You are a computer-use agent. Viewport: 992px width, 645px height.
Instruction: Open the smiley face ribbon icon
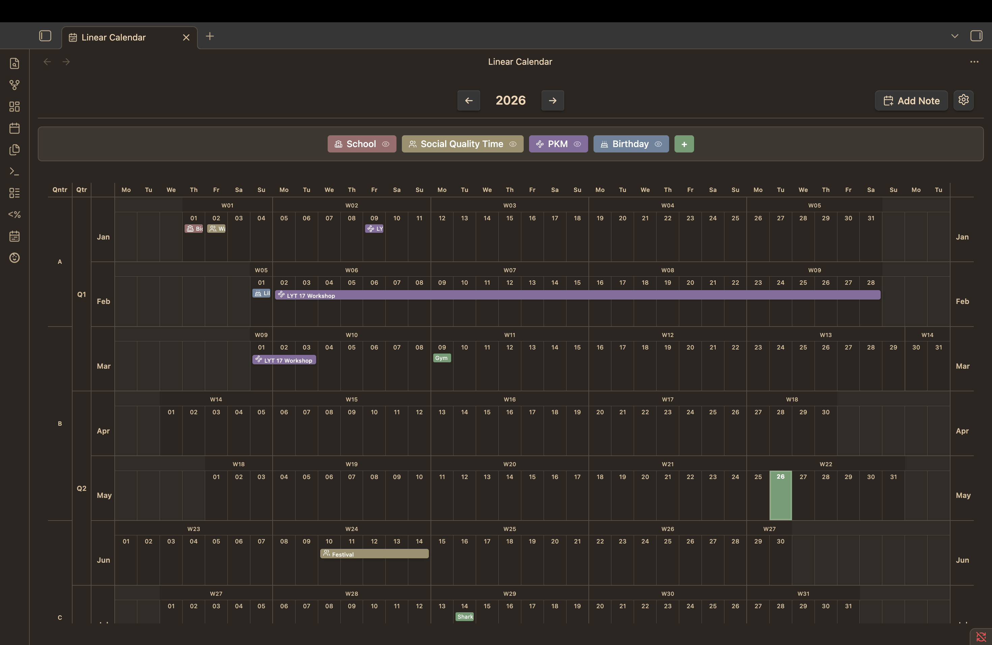15,258
